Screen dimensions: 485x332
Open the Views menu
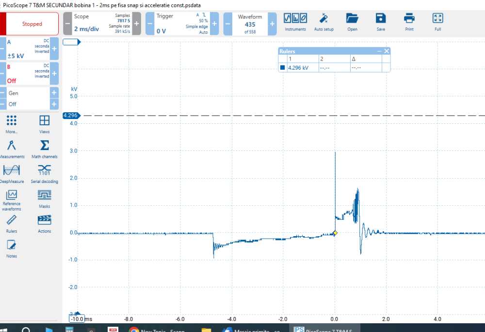[x=44, y=122]
